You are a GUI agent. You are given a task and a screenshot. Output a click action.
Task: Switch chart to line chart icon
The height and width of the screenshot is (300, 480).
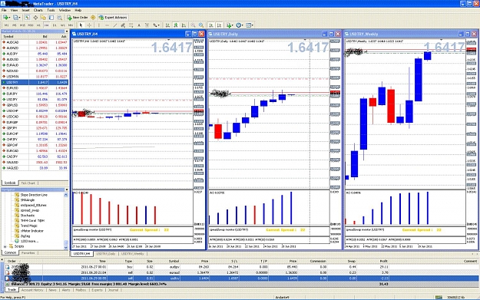(184, 25)
